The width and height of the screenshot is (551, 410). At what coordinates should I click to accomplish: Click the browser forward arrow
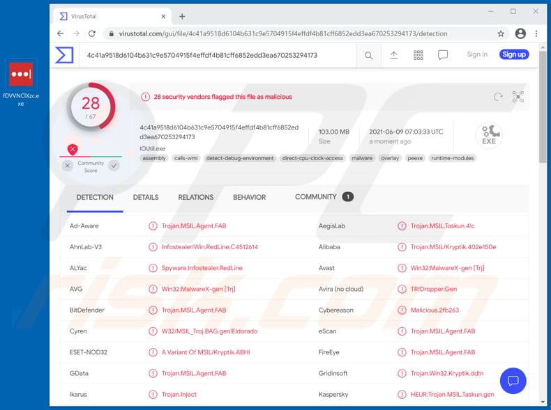pos(76,33)
